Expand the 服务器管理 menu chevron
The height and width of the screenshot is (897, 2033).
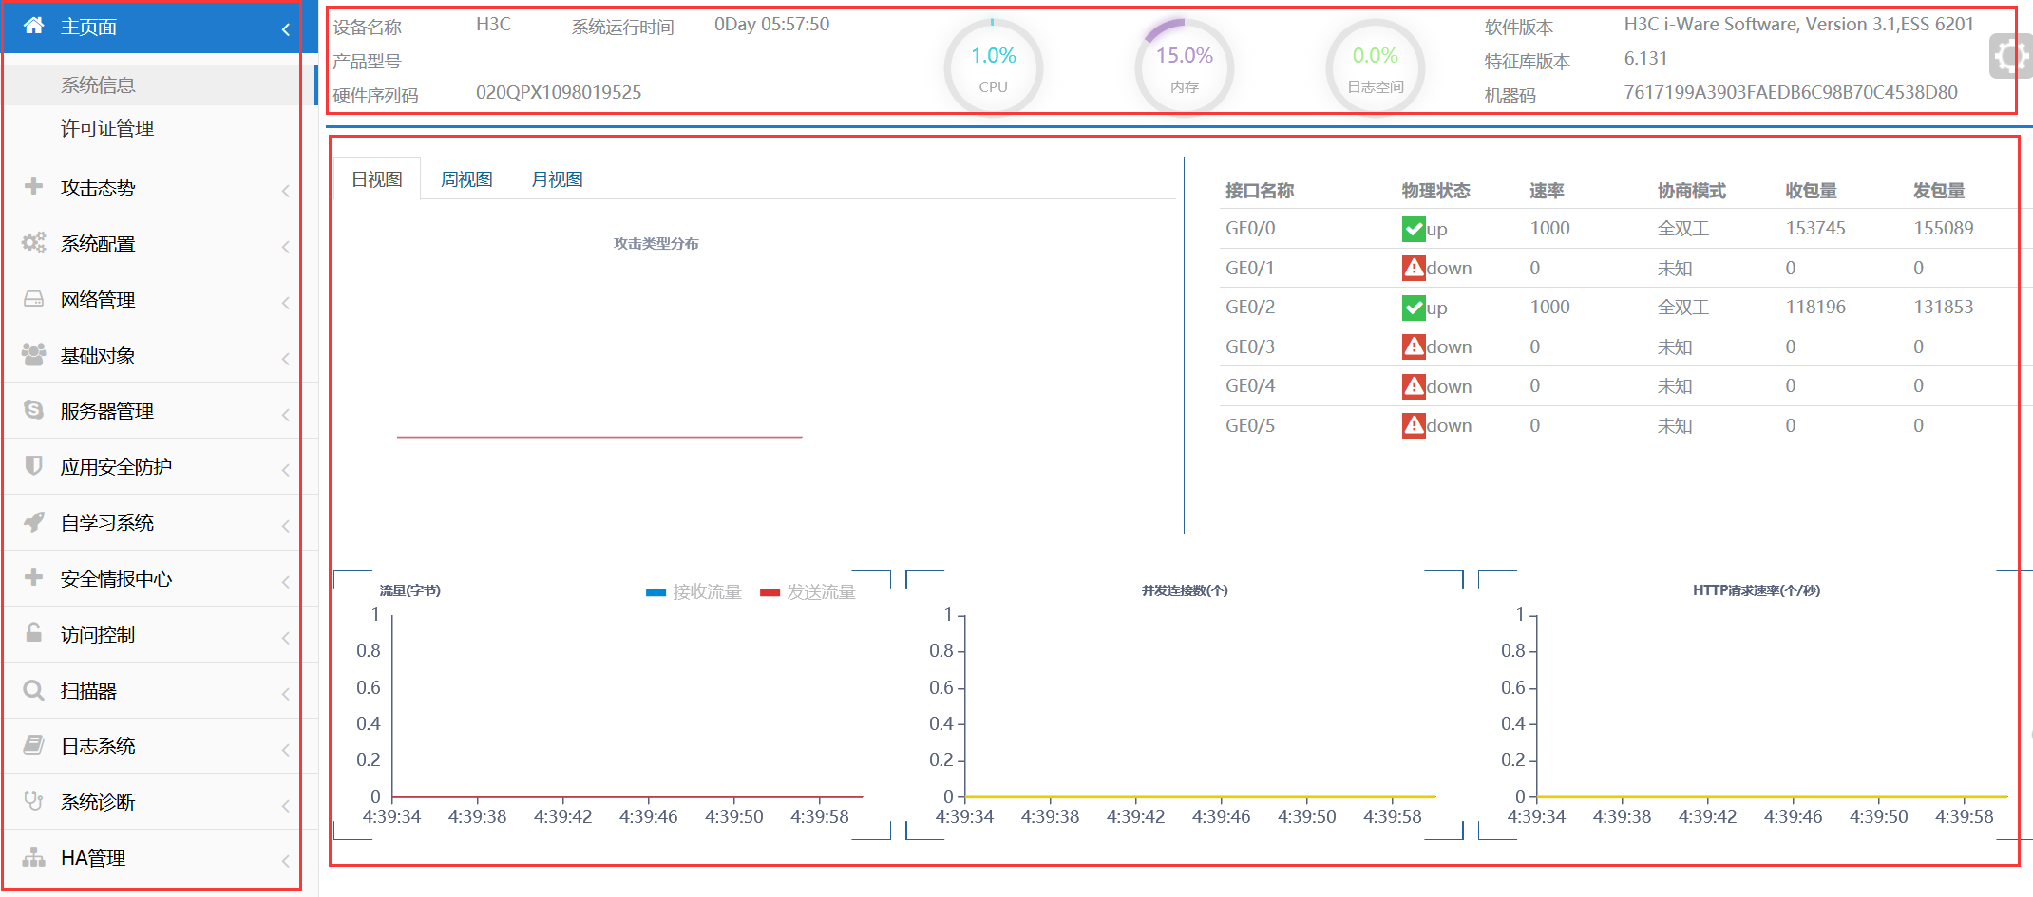click(x=285, y=414)
